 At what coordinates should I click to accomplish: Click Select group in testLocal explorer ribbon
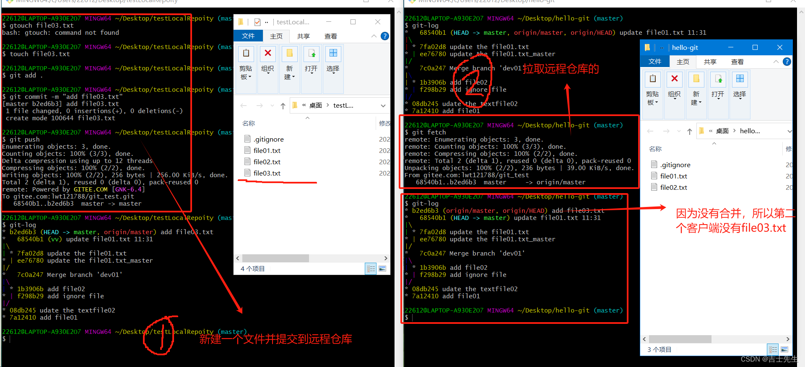click(333, 69)
